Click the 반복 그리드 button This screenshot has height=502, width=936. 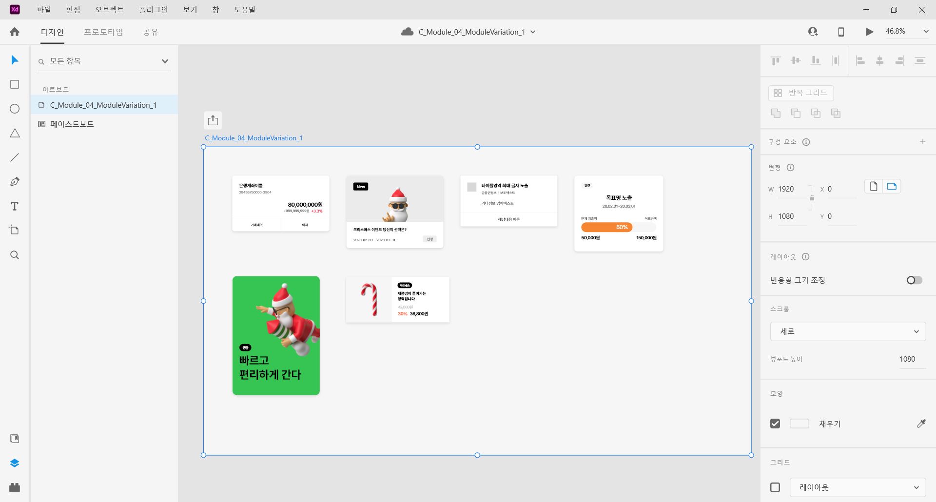tap(801, 93)
